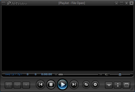135x92 pixels.
Task: Start playback with the Play button
Action: (62, 84)
